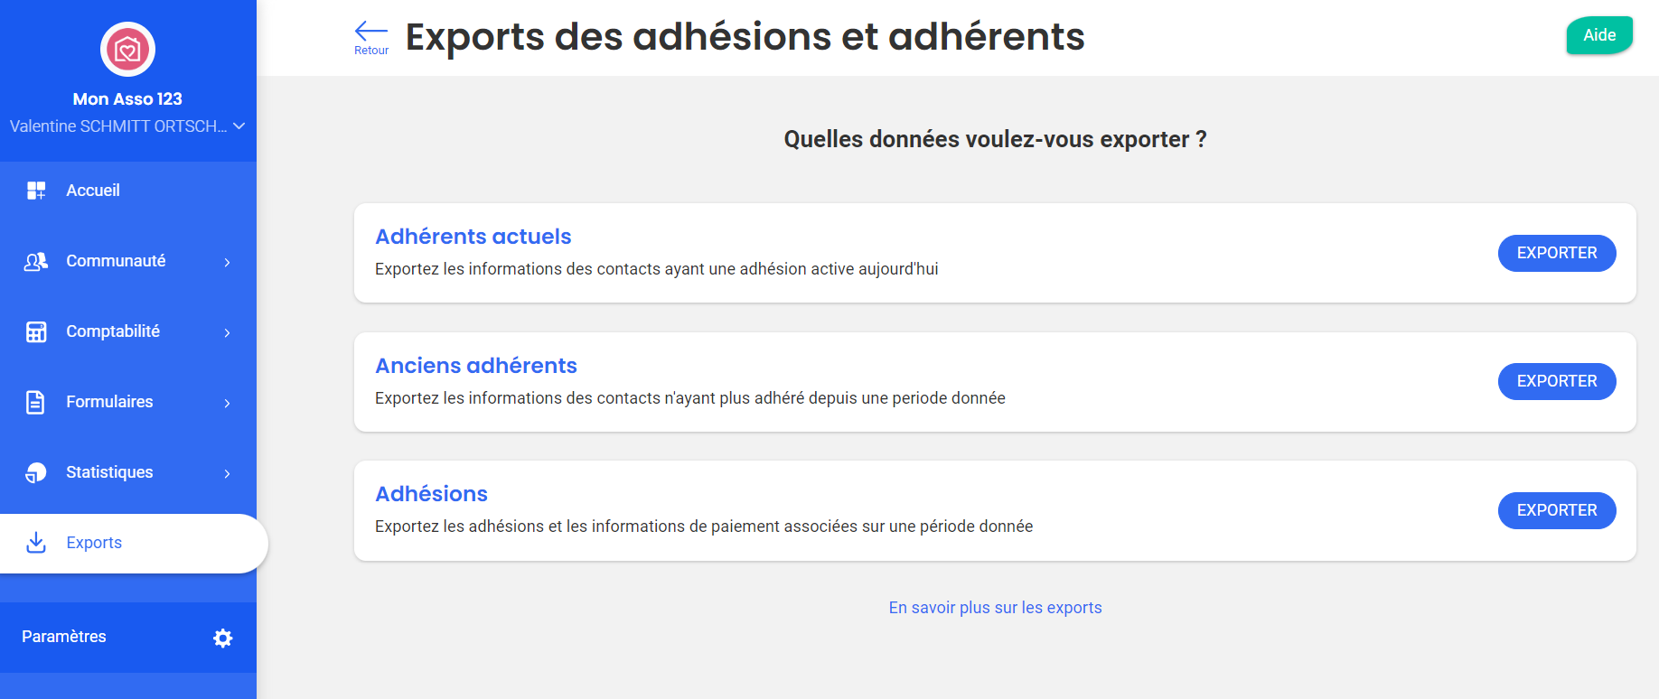1659x699 pixels.
Task: Open settings via the gear icon
Action: [222, 638]
